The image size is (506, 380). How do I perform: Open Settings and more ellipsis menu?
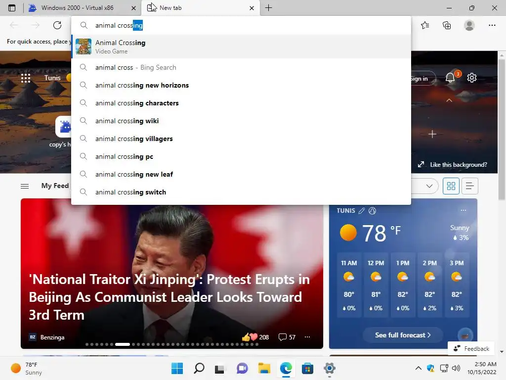[492, 25]
